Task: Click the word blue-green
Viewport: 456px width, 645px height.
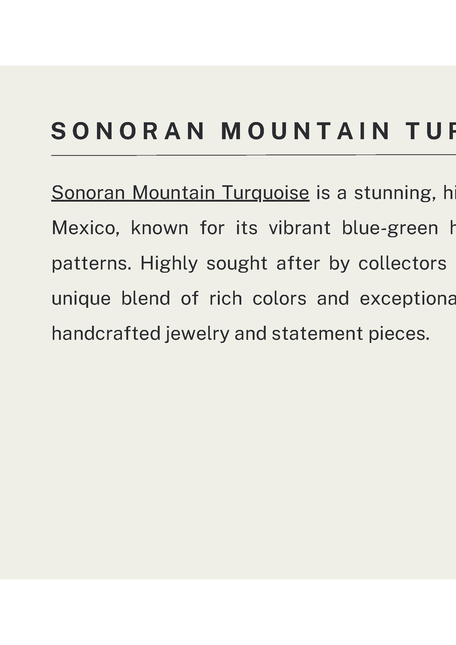Action: tap(390, 228)
